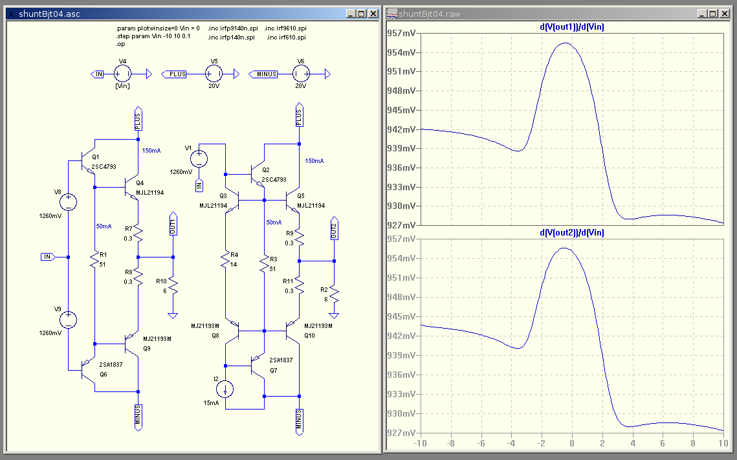Select the I2 15mA current source
The width and height of the screenshot is (737, 460).
[x=225, y=388]
